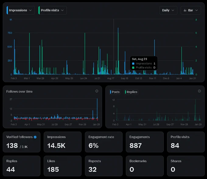207x179 pixels.
Task: Click the verified badge next to Verified followers
Action: tap(35, 137)
